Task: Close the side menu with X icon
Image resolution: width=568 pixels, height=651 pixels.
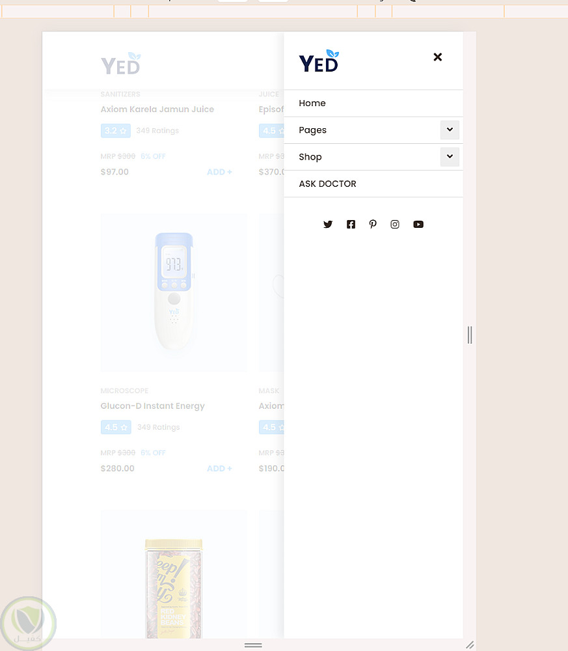Action: tap(438, 57)
